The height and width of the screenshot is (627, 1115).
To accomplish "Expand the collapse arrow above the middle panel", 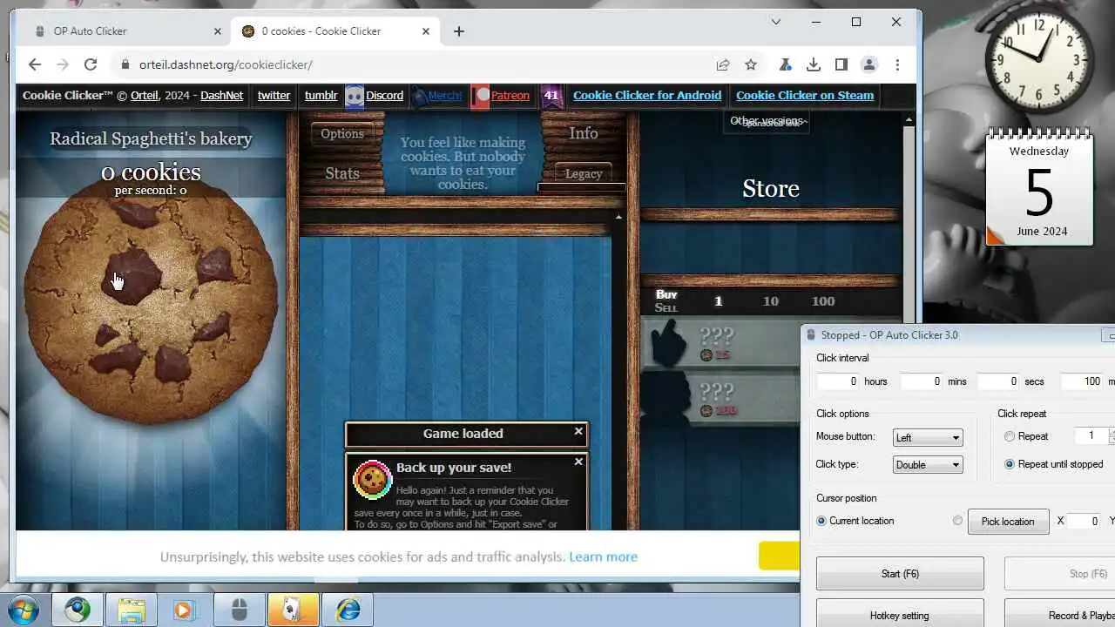I will point(618,217).
